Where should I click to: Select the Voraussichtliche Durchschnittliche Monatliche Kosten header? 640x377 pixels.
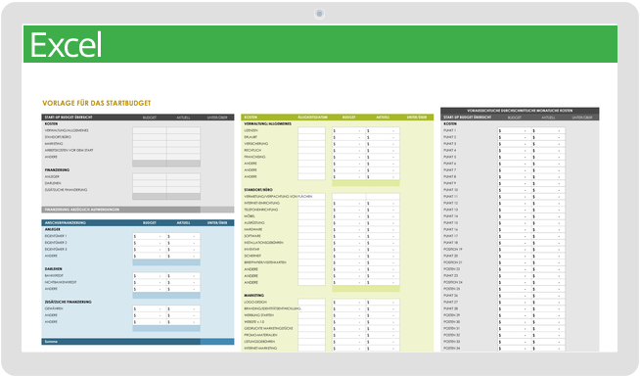point(520,111)
